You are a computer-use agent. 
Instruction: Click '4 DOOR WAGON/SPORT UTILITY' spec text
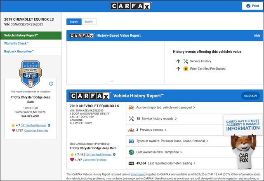[90, 114]
